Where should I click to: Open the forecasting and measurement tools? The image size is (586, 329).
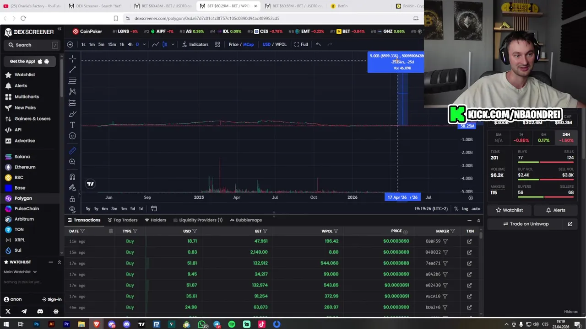click(x=72, y=103)
